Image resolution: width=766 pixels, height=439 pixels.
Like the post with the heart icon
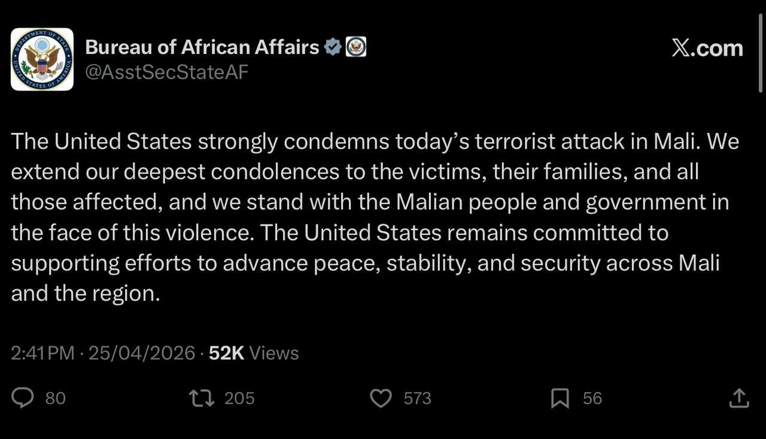[x=381, y=398]
